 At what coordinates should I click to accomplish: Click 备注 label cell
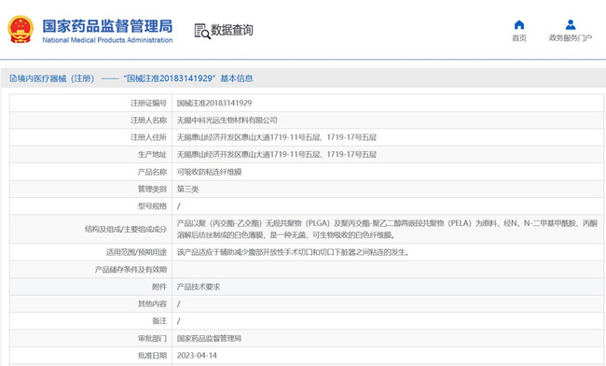click(90, 321)
